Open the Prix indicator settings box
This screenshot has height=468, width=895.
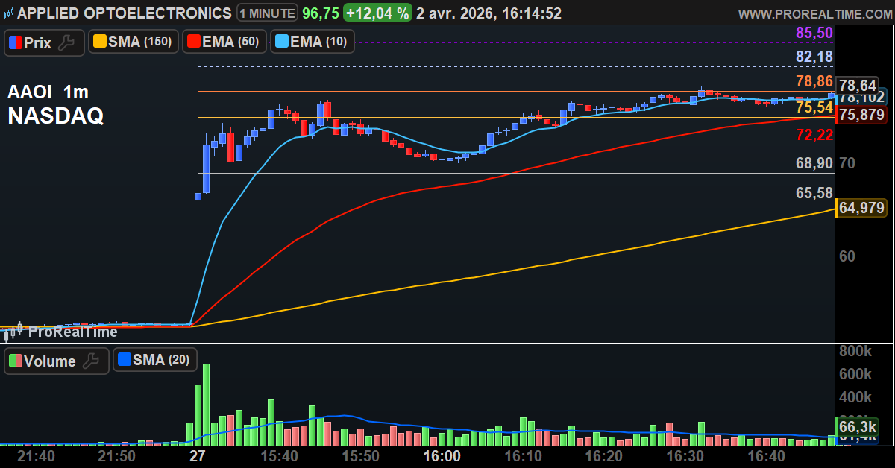point(37,43)
